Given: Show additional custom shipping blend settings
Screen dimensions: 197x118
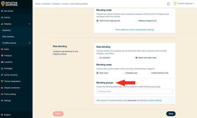Looking at the screenshot, I should [135, 30].
